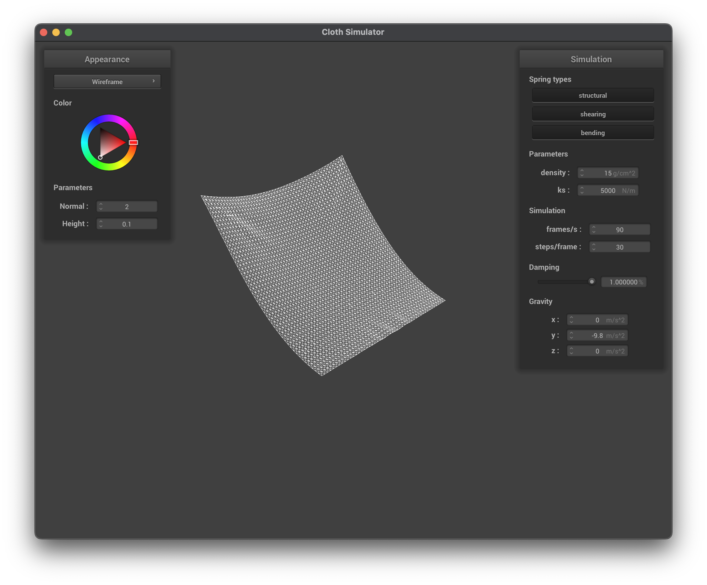Viewport: 707px width, 585px height.
Task: Toggle the bending spring type button
Action: coord(592,133)
